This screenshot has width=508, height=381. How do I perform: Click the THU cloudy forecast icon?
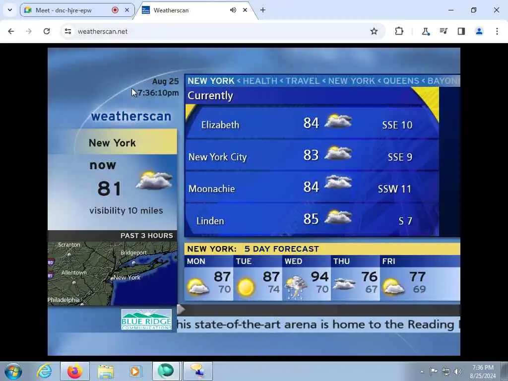coord(344,284)
